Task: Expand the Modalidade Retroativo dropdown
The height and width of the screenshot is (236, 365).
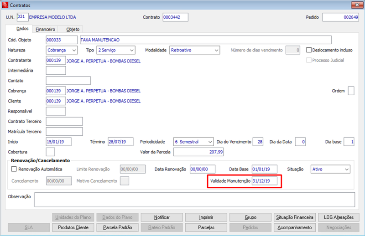Action: point(195,50)
